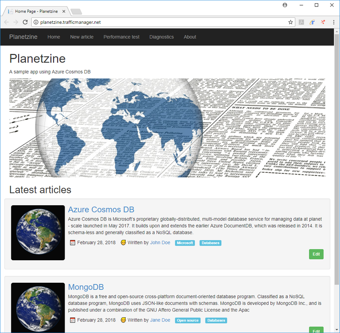The width and height of the screenshot is (340, 333).
Task: Open Performance test in the navbar
Action: coord(122,37)
